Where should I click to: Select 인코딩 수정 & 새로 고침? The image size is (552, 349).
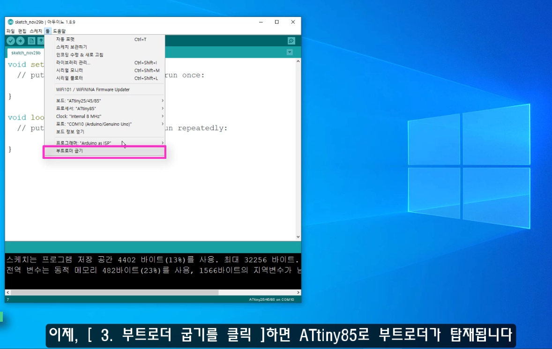tap(104, 55)
